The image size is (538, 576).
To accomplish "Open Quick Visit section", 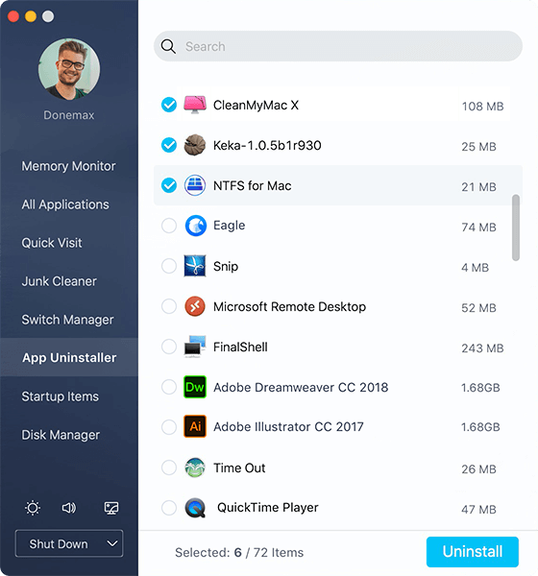I will (52, 243).
